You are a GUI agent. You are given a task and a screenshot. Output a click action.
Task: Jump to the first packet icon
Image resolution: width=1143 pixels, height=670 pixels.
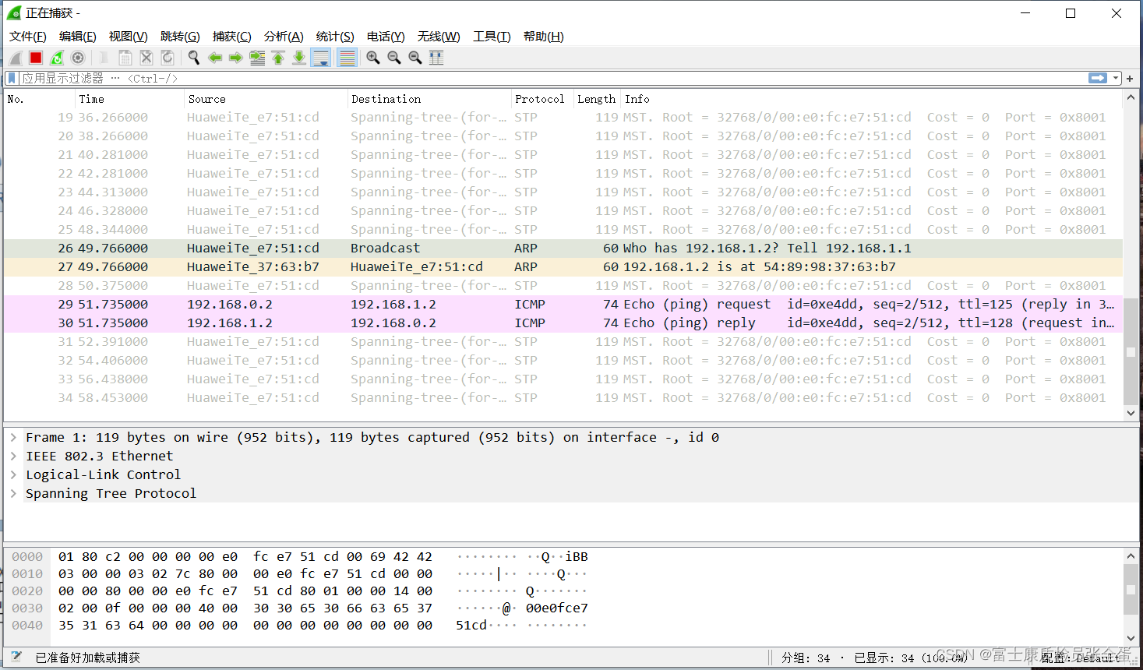click(278, 58)
